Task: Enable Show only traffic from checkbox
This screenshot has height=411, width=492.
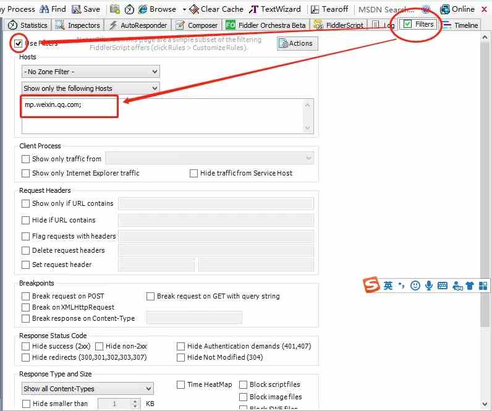Action: click(x=26, y=159)
